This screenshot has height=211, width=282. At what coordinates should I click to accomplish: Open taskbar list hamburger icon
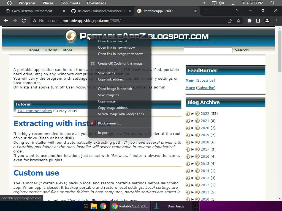point(196,206)
